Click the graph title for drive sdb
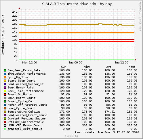The height and width of the screenshot is (139, 143). [x=77, y=4]
